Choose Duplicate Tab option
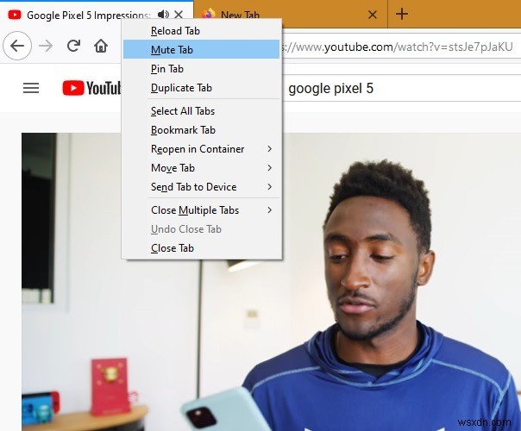 click(201, 88)
